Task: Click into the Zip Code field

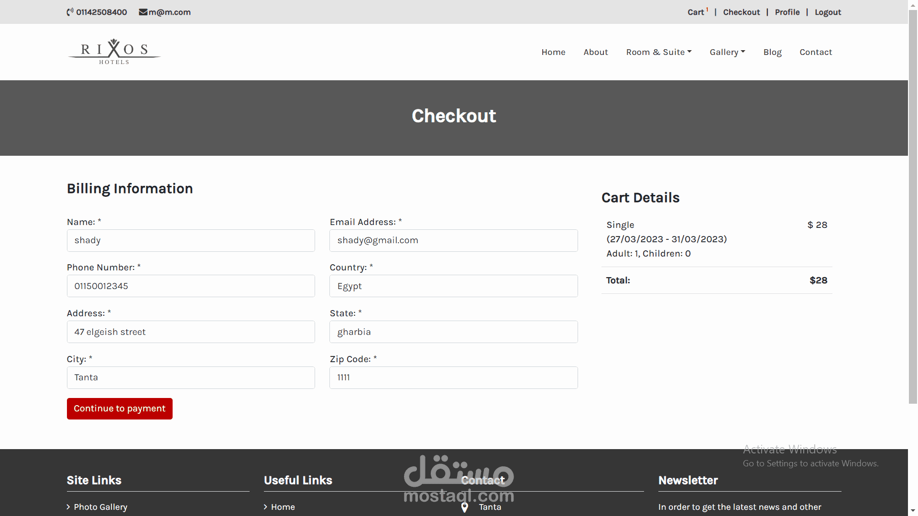Action: tap(453, 377)
